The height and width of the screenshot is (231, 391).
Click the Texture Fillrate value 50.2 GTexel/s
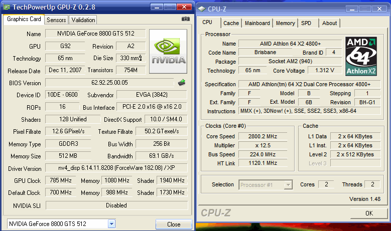(162, 131)
